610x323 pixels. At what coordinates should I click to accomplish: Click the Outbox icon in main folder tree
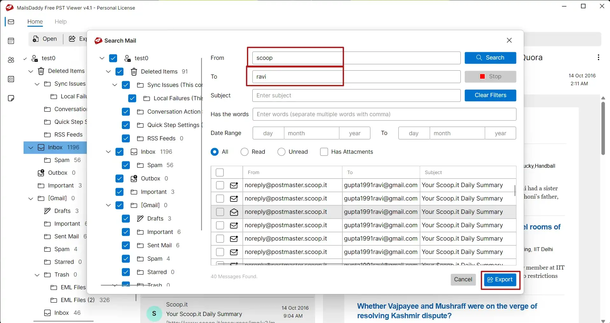(x=41, y=173)
